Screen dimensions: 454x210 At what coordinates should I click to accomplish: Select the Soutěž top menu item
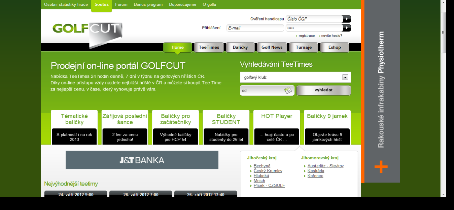click(102, 5)
